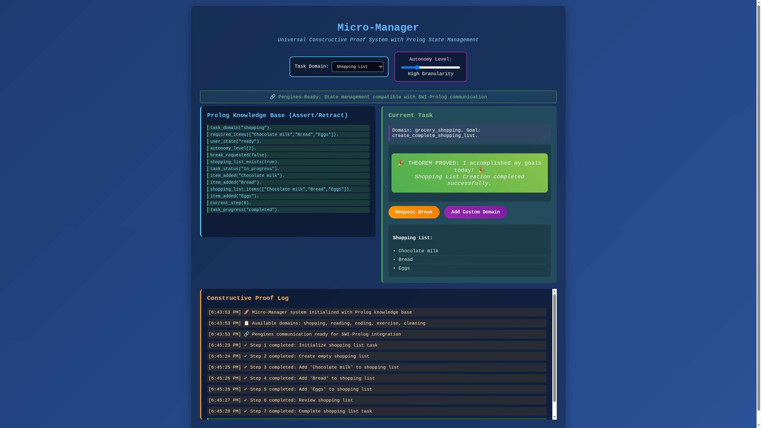This screenshot has height=428, width=761.
Task: Click the link icon in Pengines-Ready banner
Action: coord(272,97)
